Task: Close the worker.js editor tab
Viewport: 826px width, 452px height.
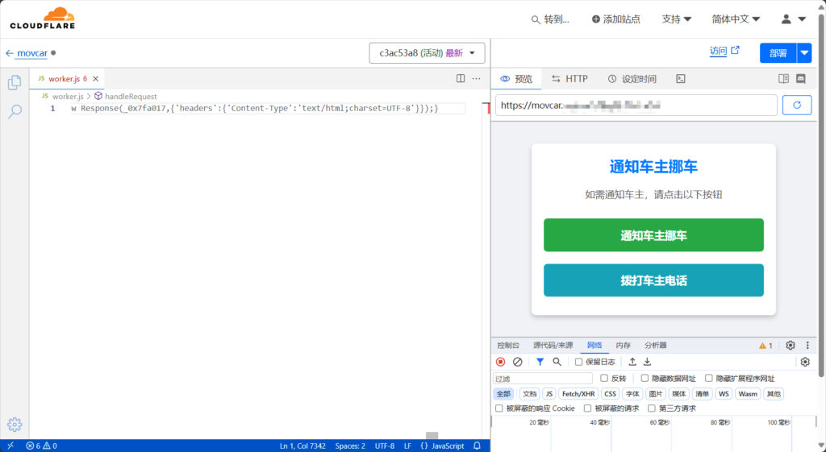Action: click(x=95, y=79)
